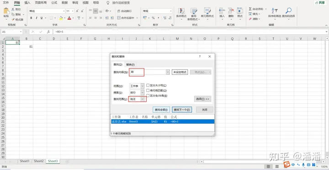Click the Paste (粘贴) icon

6,11
